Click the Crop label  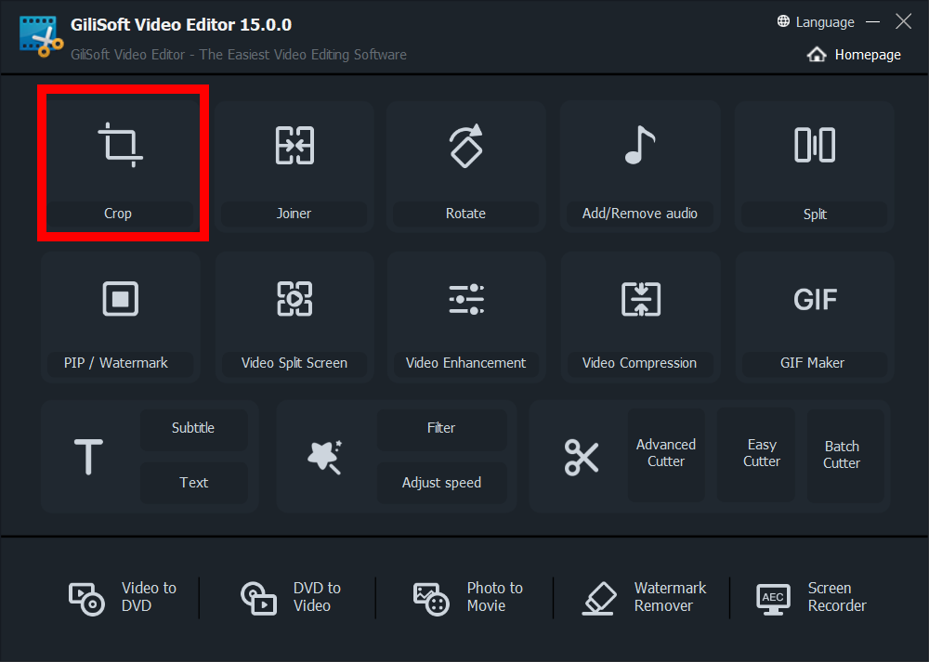[x=118, y=214]
